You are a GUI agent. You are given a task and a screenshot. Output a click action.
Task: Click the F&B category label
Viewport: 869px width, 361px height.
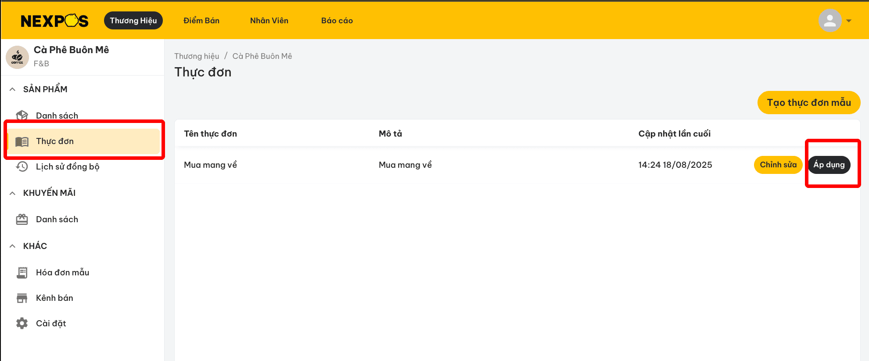[41, 64]
